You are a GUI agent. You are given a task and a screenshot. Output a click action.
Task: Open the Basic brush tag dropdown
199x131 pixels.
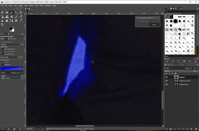tap(197, 56)
